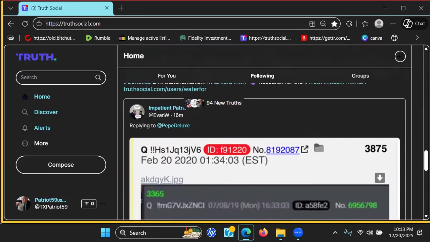The image size is (430, 242).
Task: Click the circular icon beside Home header
Action: (400, 56)
